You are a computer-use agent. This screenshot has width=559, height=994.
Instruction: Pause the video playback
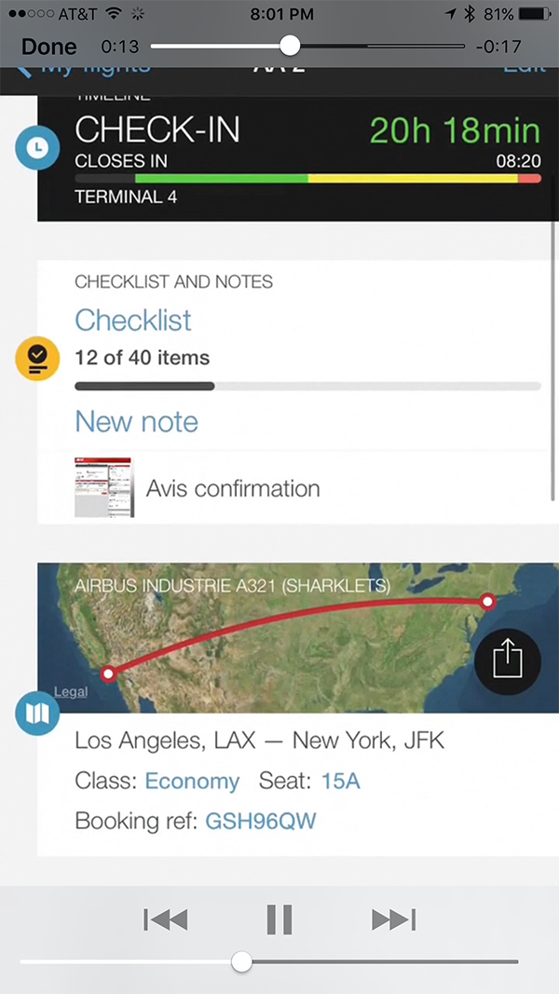(x=279, y=919)
